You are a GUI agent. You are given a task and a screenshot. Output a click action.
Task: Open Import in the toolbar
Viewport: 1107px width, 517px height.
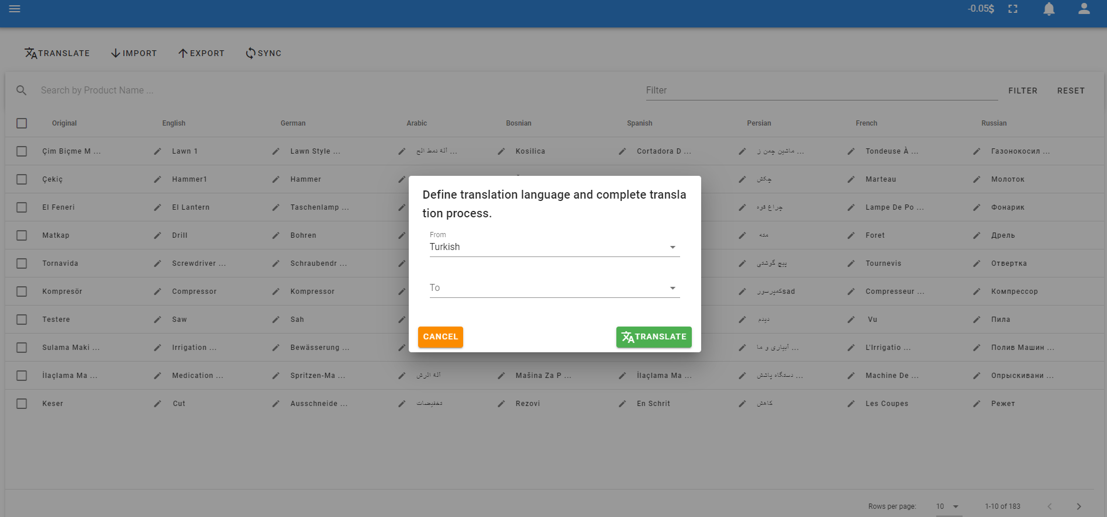[x=134, y=53]
